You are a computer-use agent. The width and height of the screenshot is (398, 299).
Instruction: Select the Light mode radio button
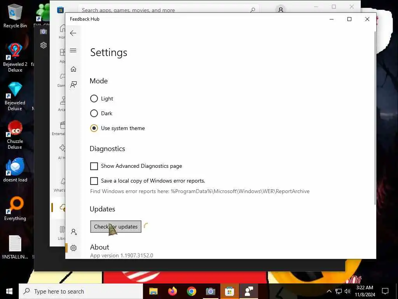94,98
